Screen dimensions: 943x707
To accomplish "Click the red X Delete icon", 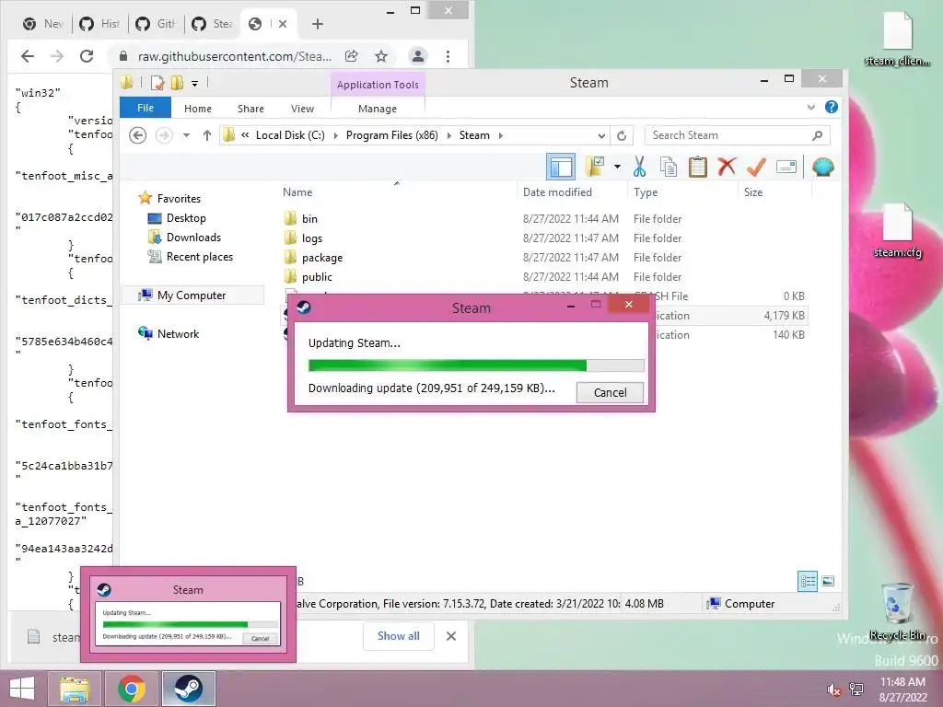I will pyautogui.click(x=727, y=166).
